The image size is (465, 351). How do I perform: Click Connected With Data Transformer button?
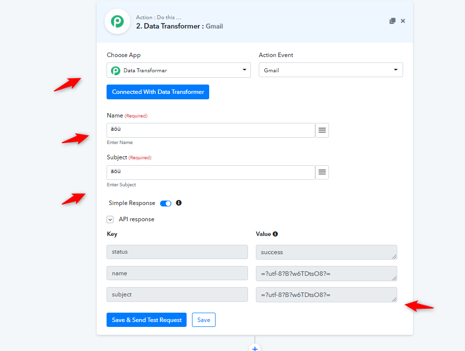[x=158, y=92]
